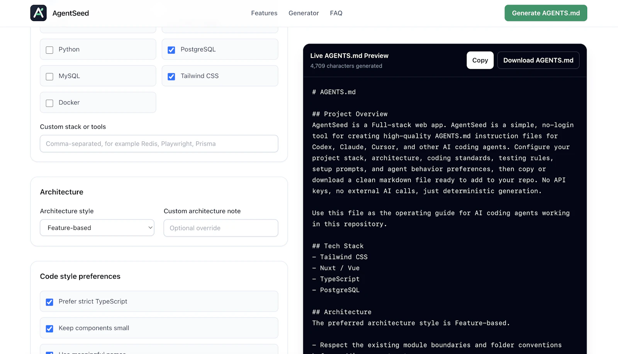
Task: Click '## Project Overview' in preview
Action: [x=350, y=114]
